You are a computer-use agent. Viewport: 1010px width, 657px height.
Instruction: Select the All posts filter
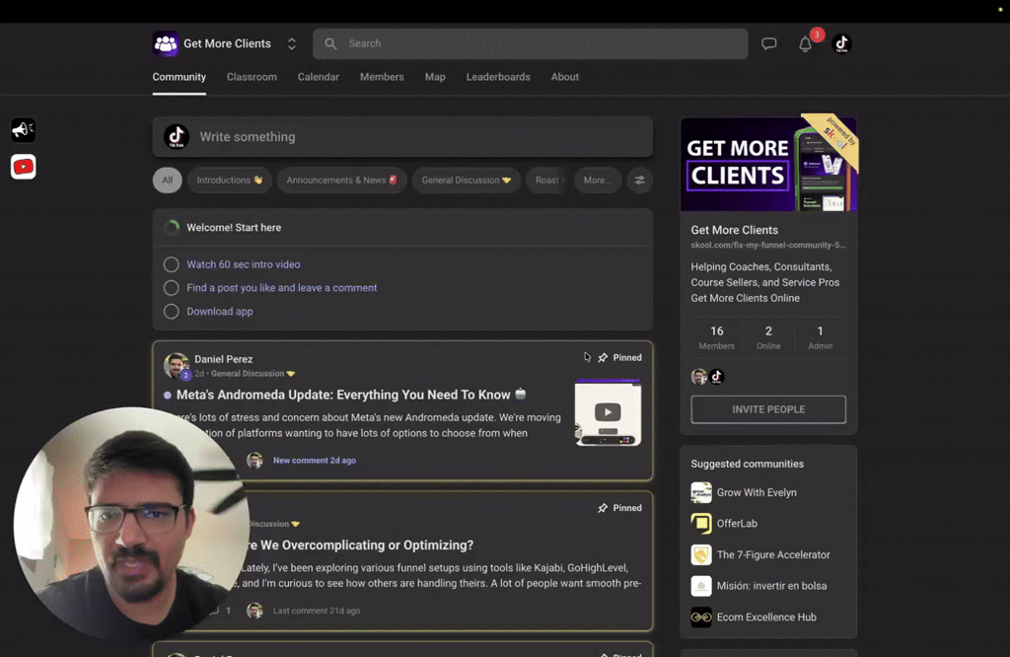click(x=168, y=181)
